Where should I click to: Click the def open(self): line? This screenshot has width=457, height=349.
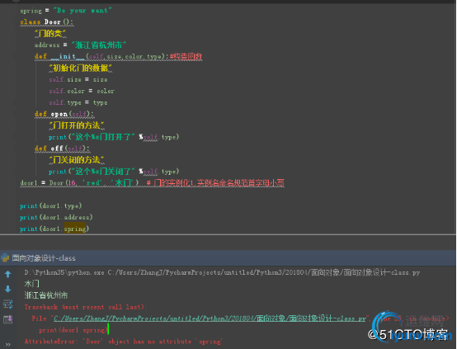click(x=64, y=114)
